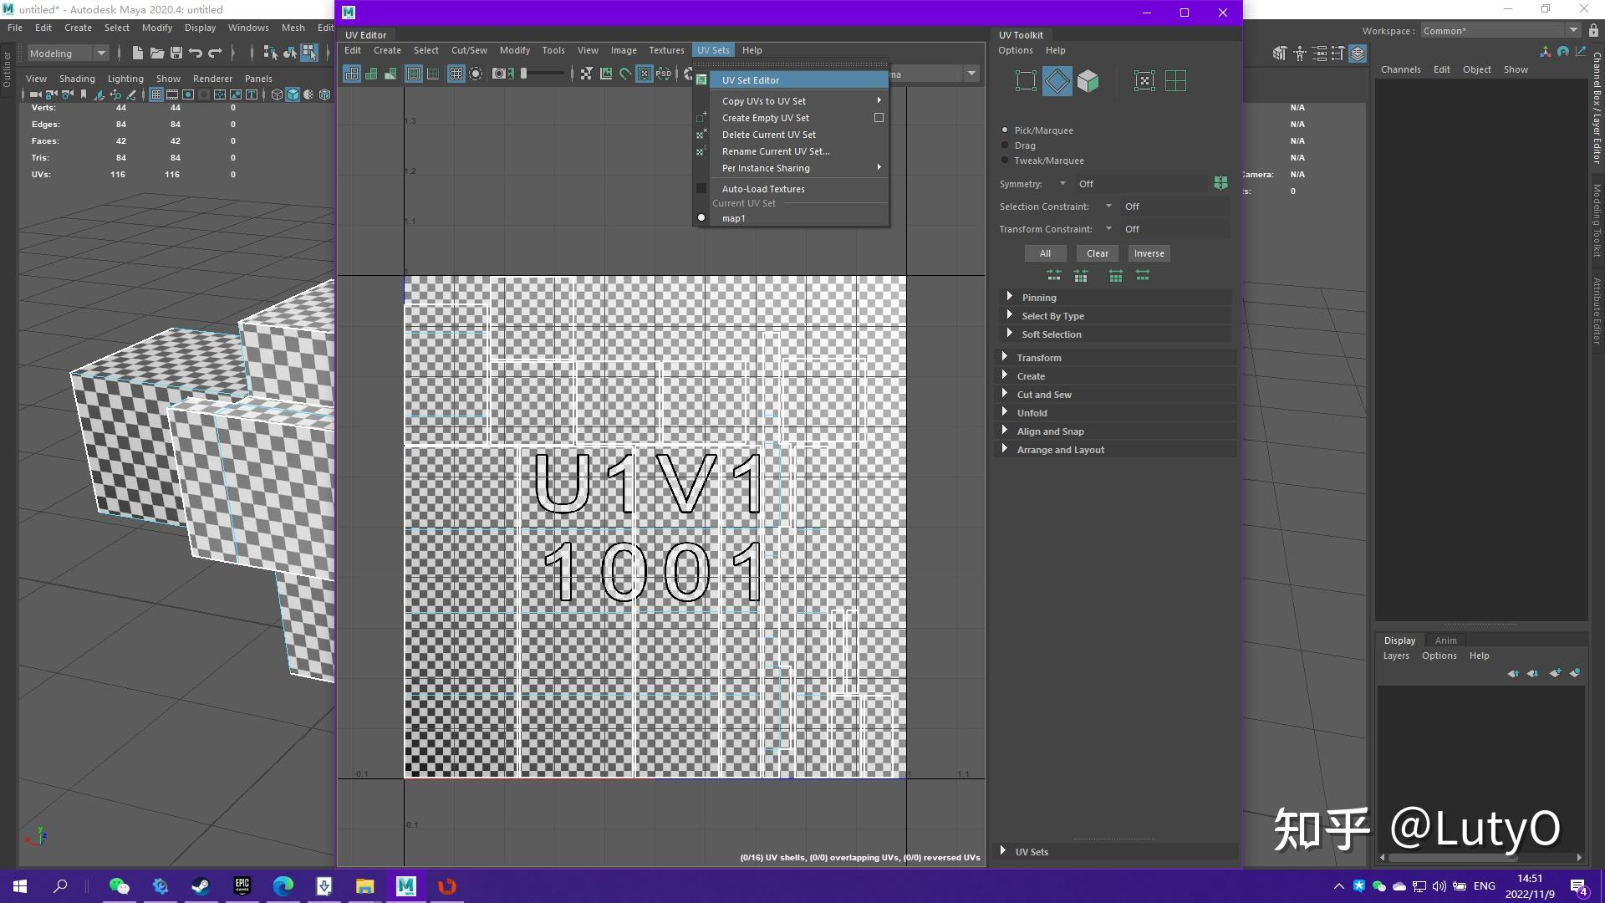Viewport: 1605px width, 903px height.
Task: Open the Transform Constraint dropdown arrow
Action: click(x=1108, y=229)
